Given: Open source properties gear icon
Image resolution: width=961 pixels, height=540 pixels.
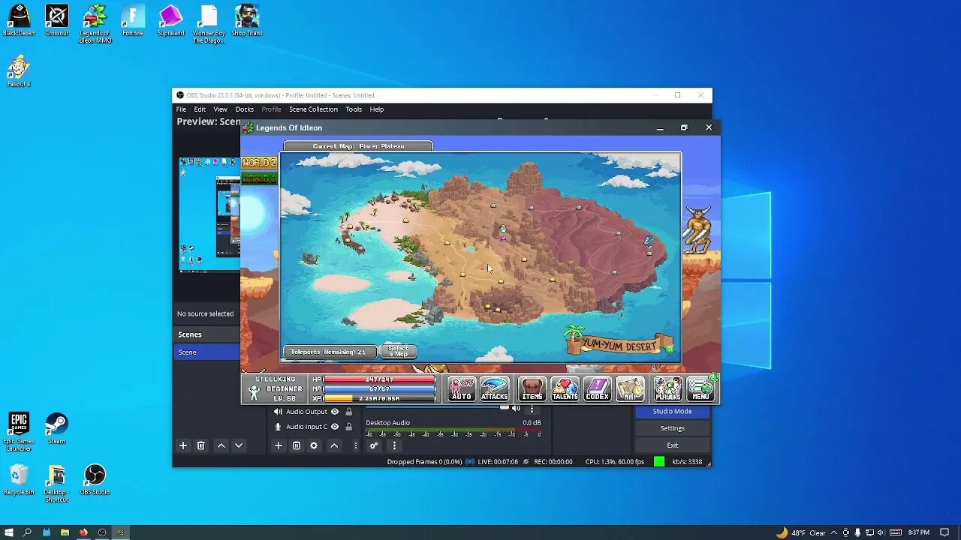Looking at the screenshot, I should point(314,445).
